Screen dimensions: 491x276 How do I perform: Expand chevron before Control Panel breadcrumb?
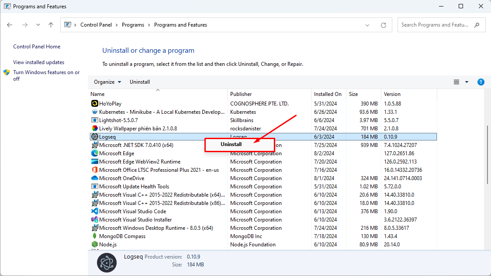75,25
